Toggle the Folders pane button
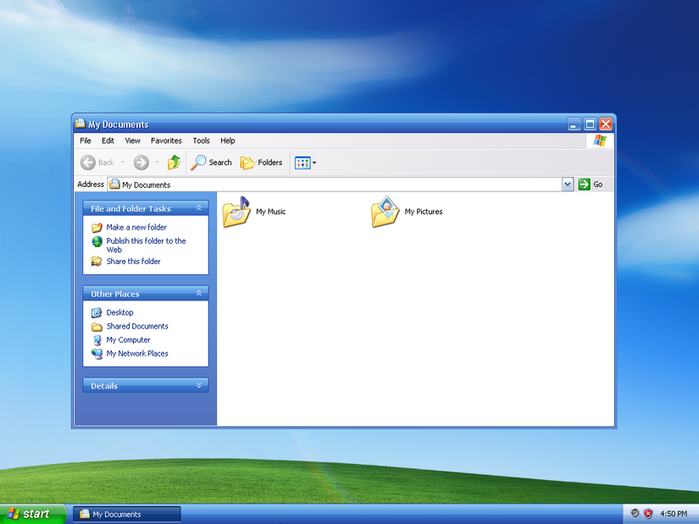This screenshot has height=524, width=699. pos(261,163)
